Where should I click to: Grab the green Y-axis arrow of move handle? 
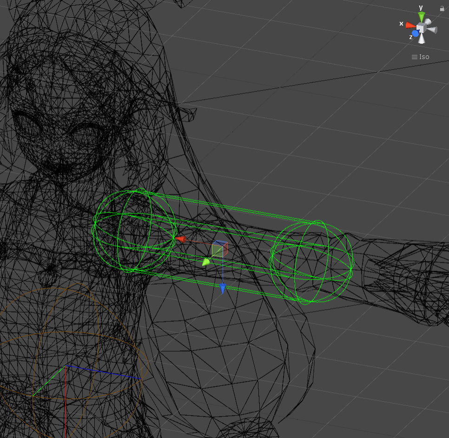(x=206, y=262)
